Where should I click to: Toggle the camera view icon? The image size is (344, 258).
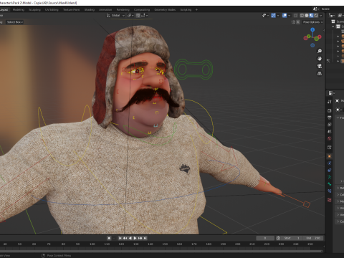(x=320, y=66)
